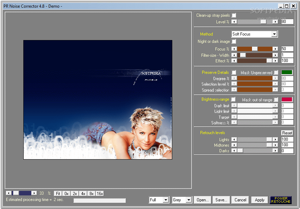300x209 pixels.
Task: Click left arrow of Dark limit slider
Action: [x=234, y=105]
